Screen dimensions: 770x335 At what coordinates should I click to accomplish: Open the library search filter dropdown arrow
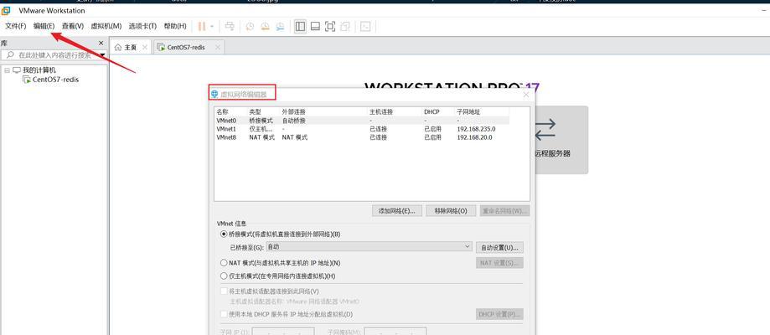[102, 55]
